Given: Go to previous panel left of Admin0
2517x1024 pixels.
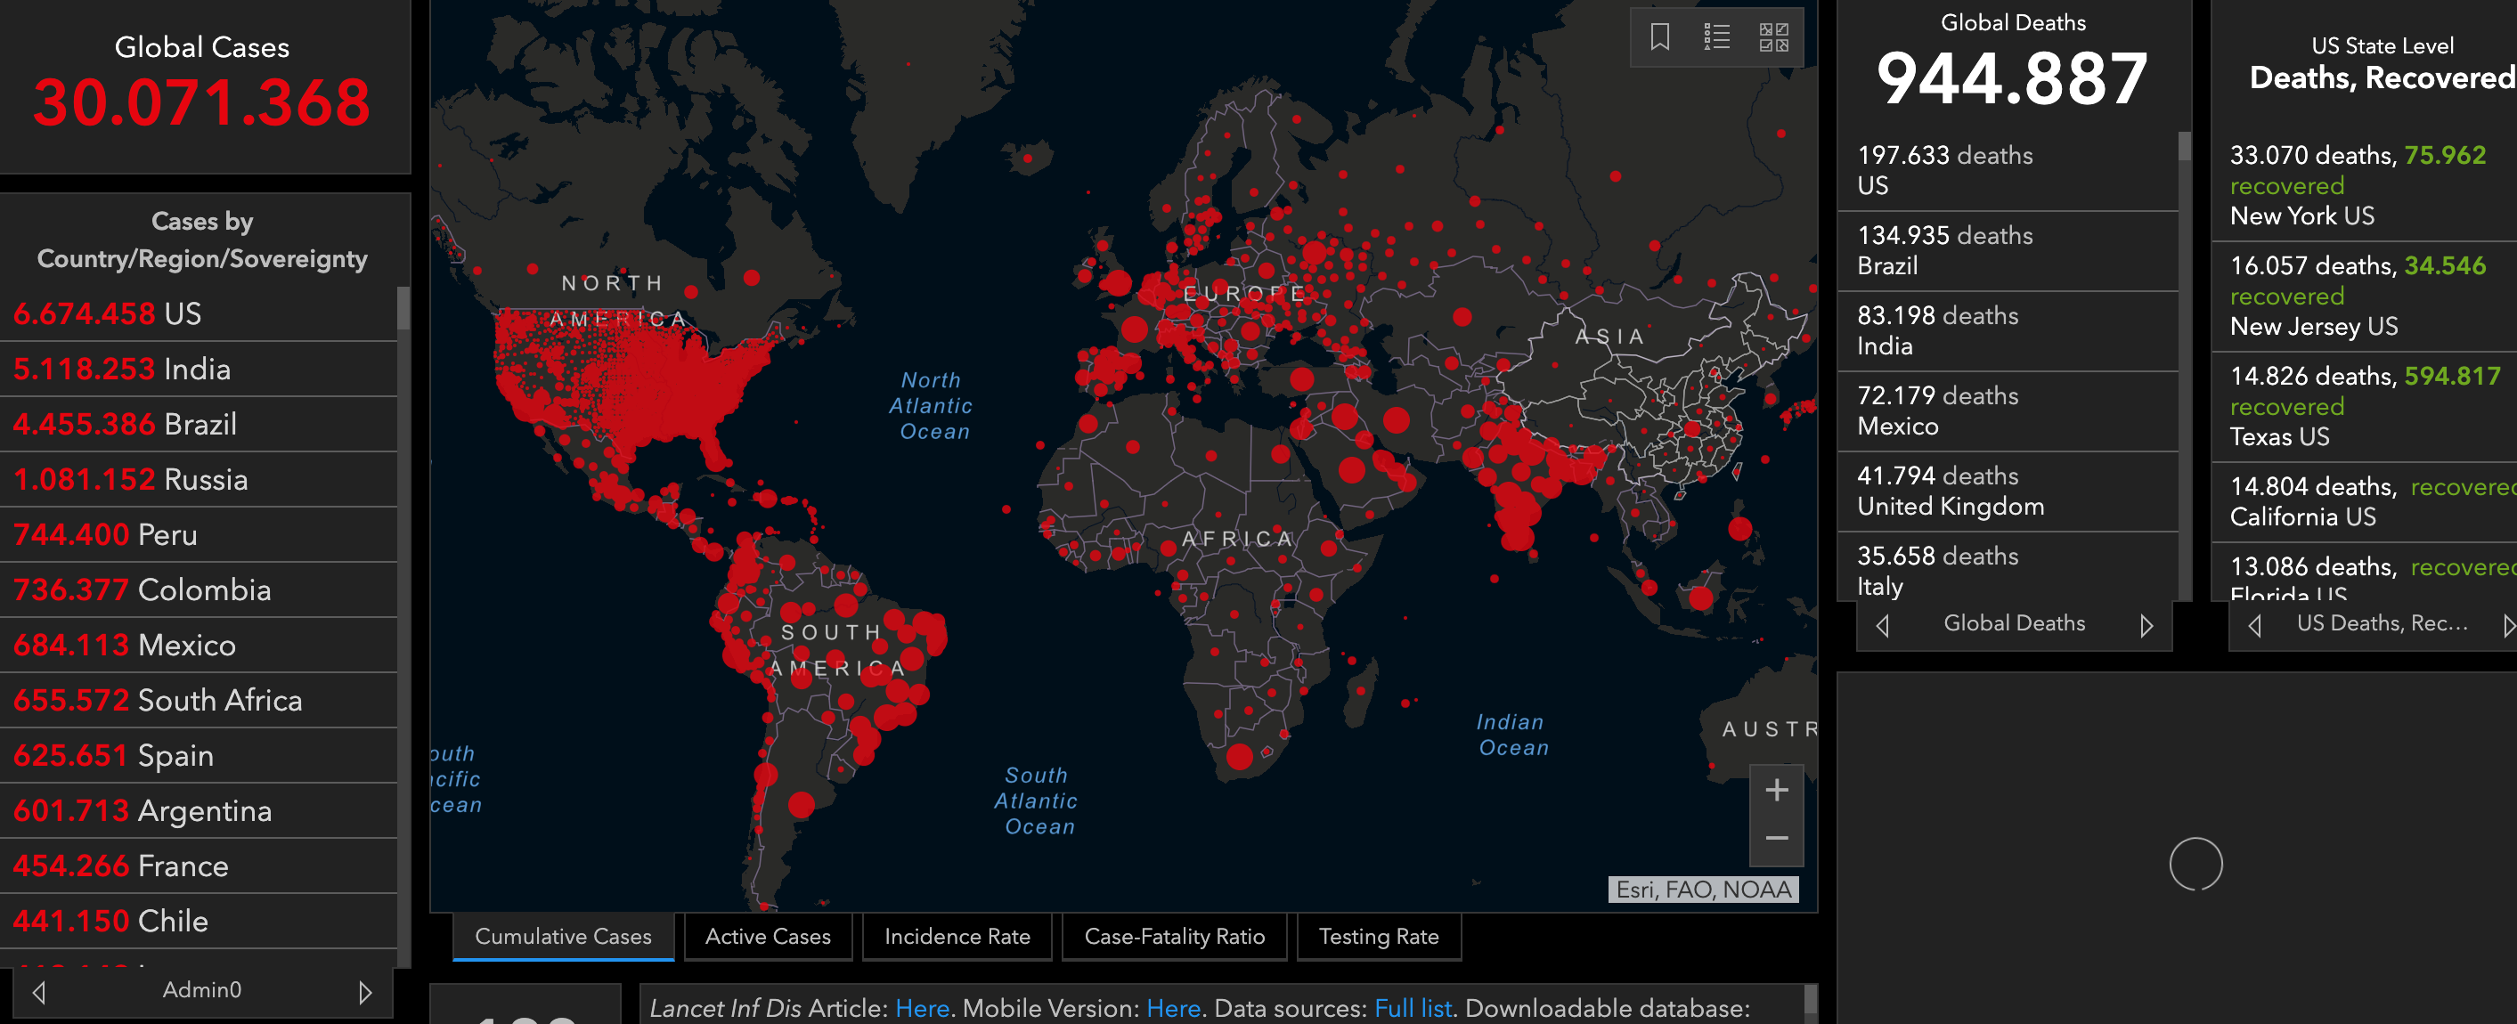Looking at the screenshot, I should (39, 992).
